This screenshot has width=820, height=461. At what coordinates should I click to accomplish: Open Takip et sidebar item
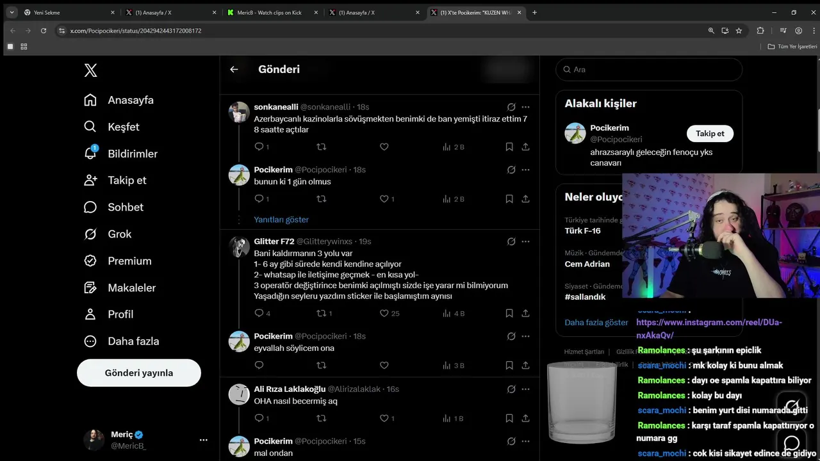tap(115, 180)
